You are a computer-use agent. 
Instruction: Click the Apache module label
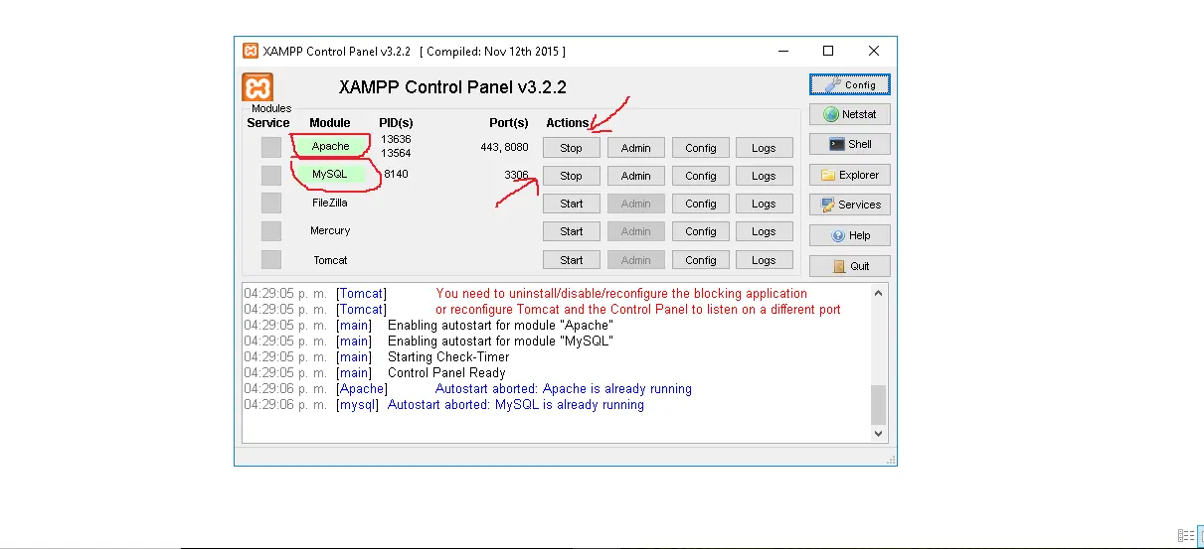(331, 146)
